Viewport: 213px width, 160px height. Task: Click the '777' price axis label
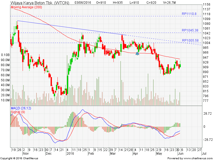(206, 101)
